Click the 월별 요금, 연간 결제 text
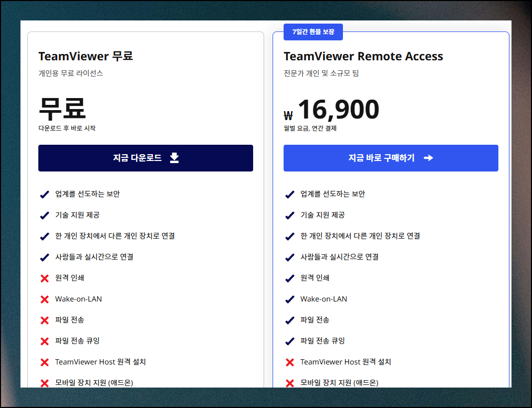Viewport: 532px width, 408px height. point(310,128)
